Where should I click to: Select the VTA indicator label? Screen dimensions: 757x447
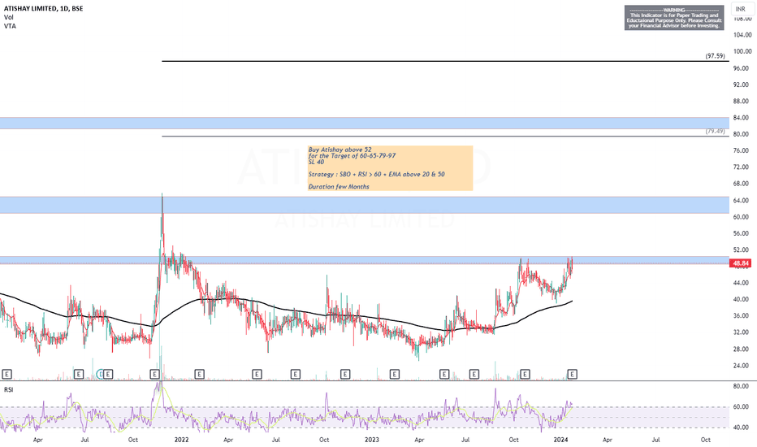pyautogui.click(x=10, y=26)
